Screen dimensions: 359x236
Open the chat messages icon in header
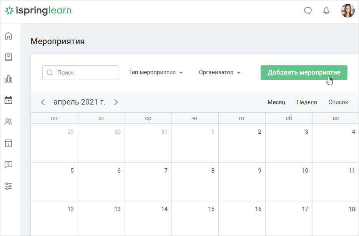pos(308,10)
